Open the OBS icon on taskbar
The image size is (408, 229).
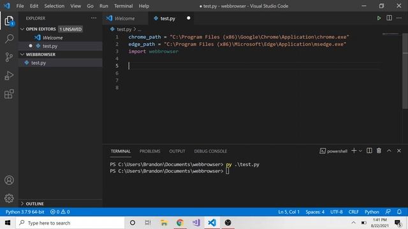[228, 223]
